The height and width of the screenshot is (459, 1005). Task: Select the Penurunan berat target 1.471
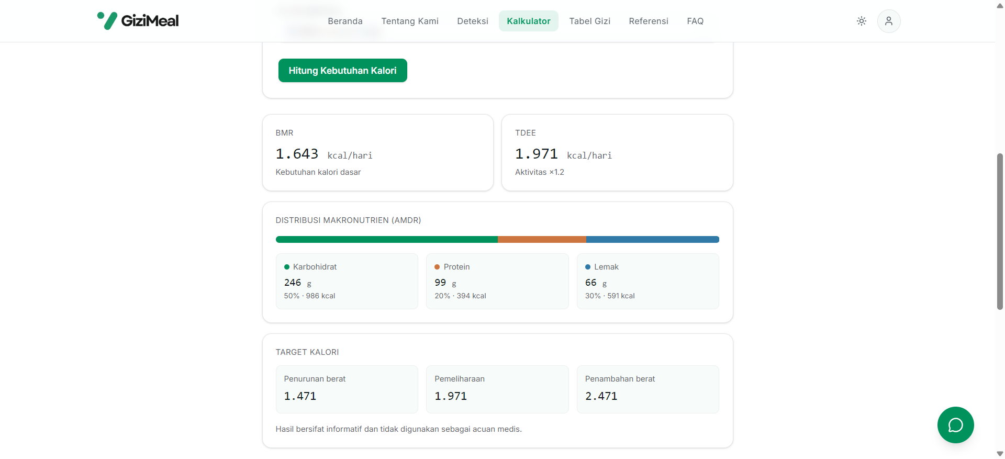347,389
